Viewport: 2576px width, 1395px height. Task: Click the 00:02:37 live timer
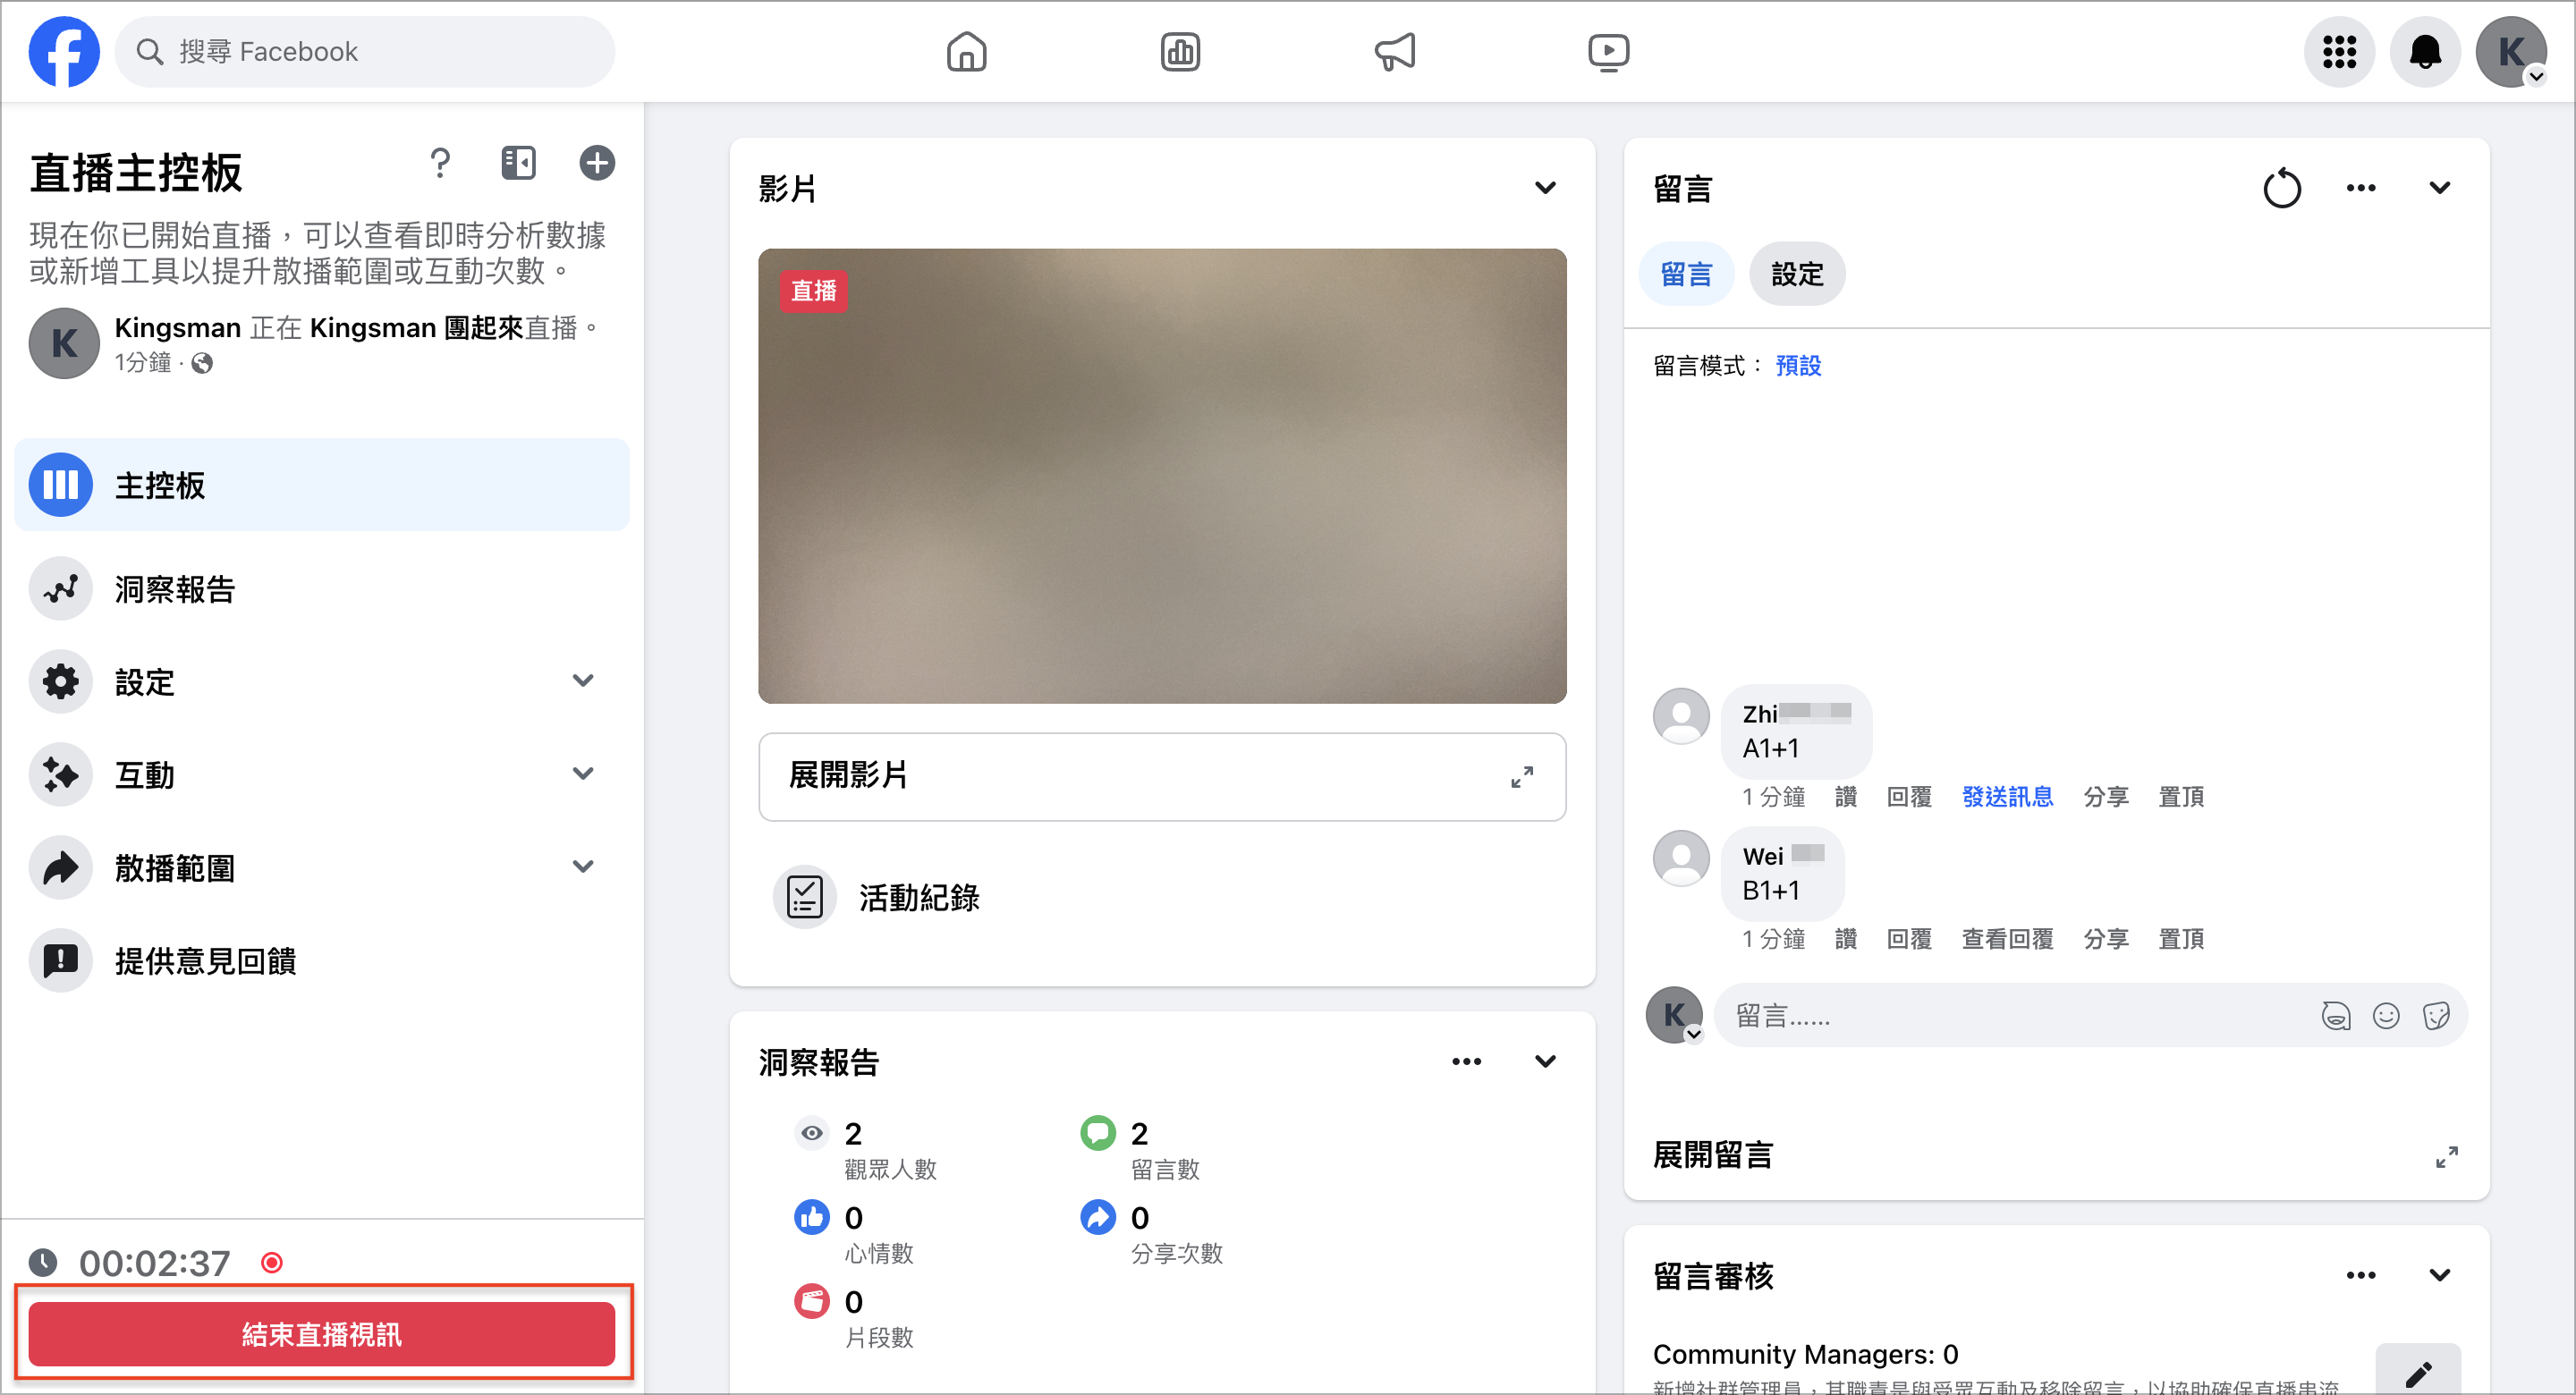(x=155, y=1263)
